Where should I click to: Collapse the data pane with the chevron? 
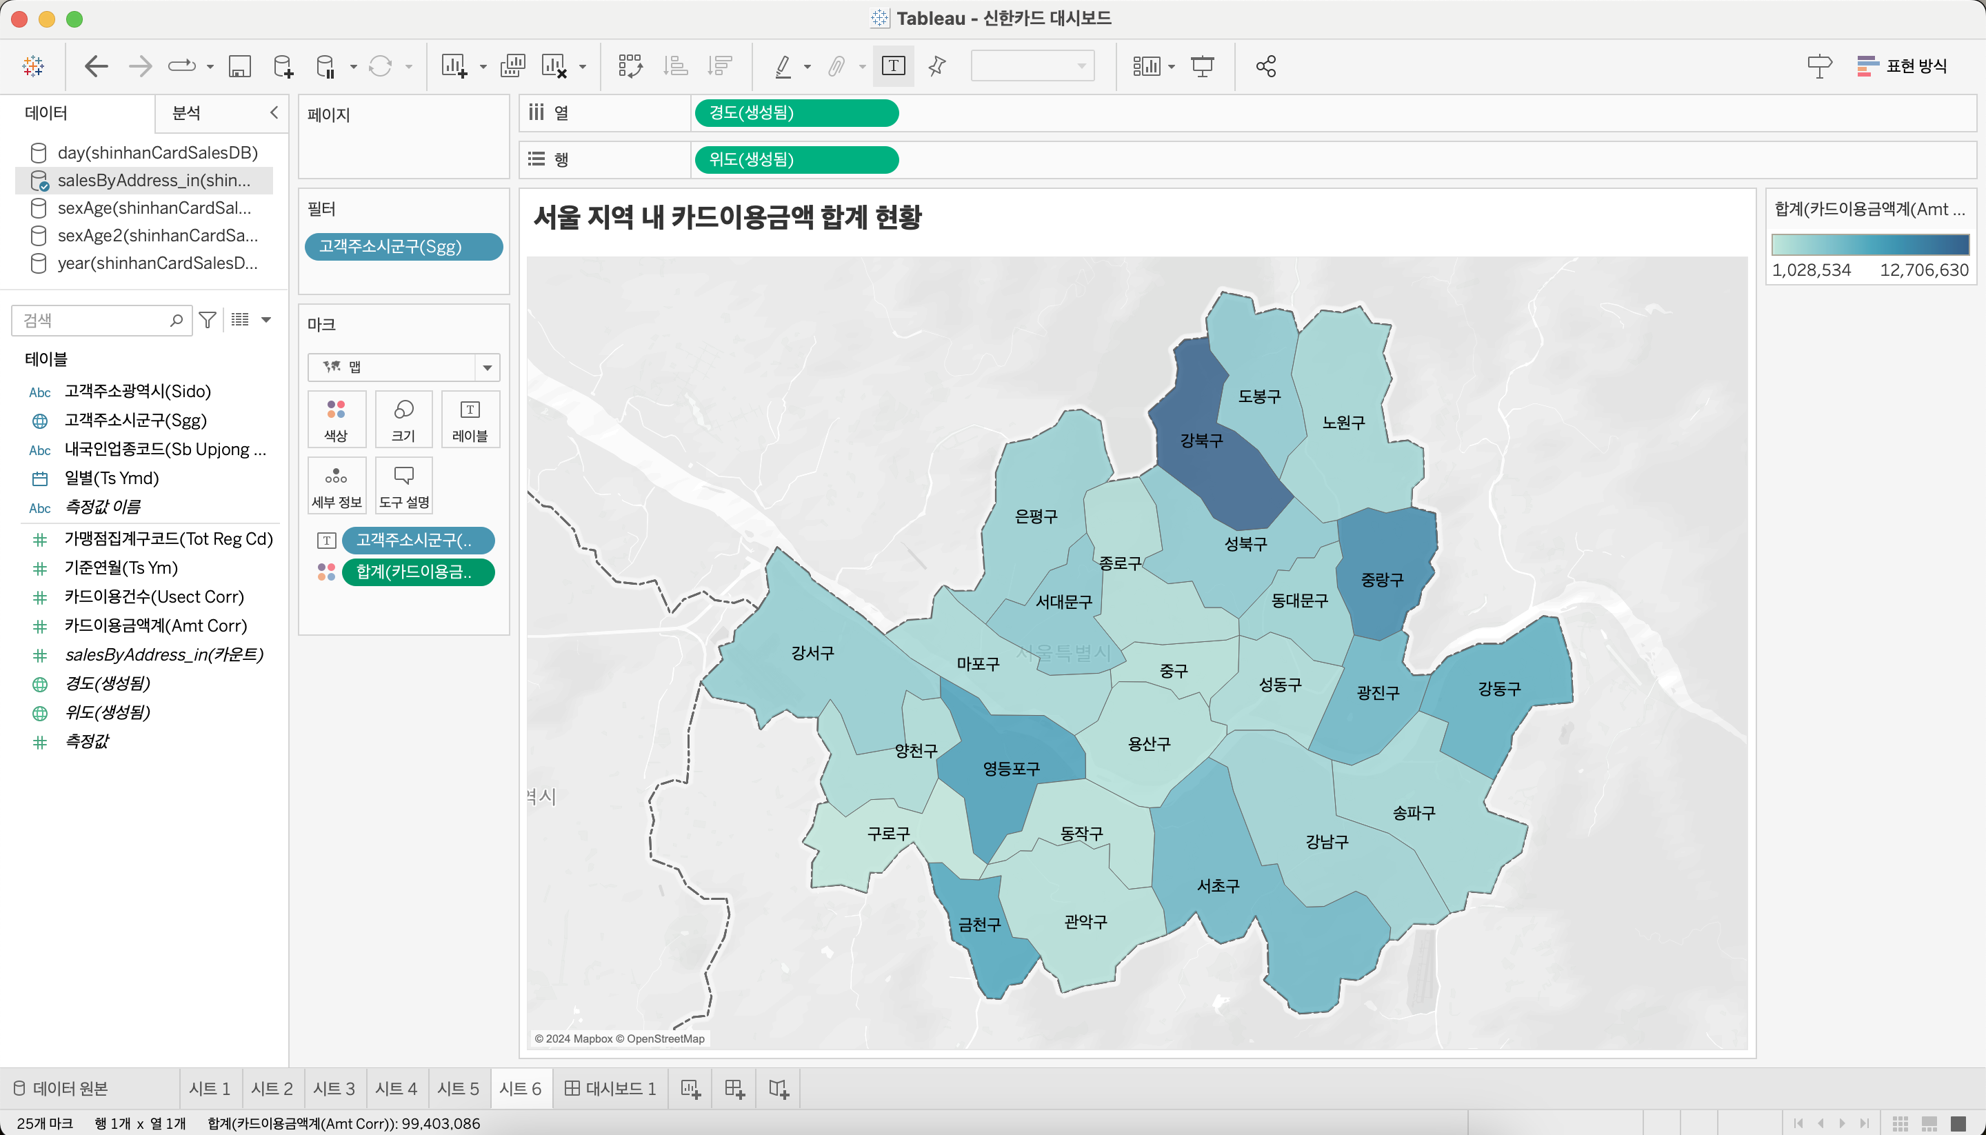[274, 113]
